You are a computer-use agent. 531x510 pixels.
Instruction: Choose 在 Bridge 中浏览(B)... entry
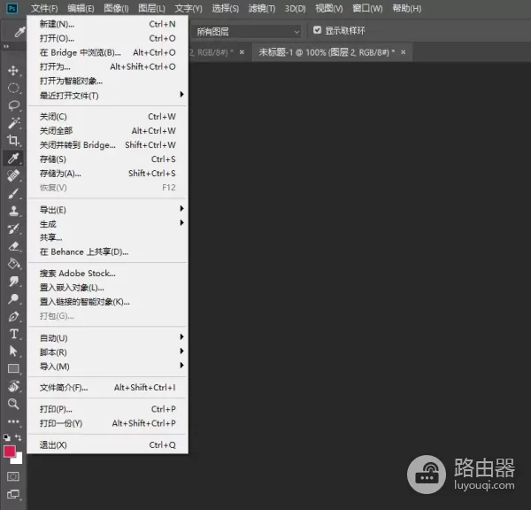pyautogui.click(x=107, y=52)
